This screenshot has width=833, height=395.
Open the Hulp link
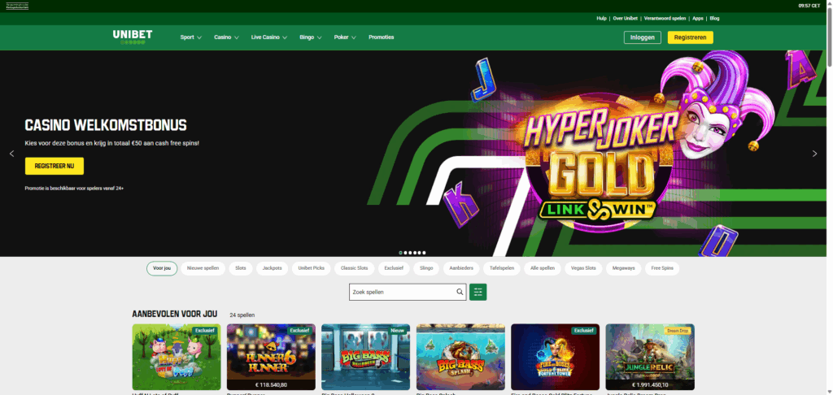[601, 18]
